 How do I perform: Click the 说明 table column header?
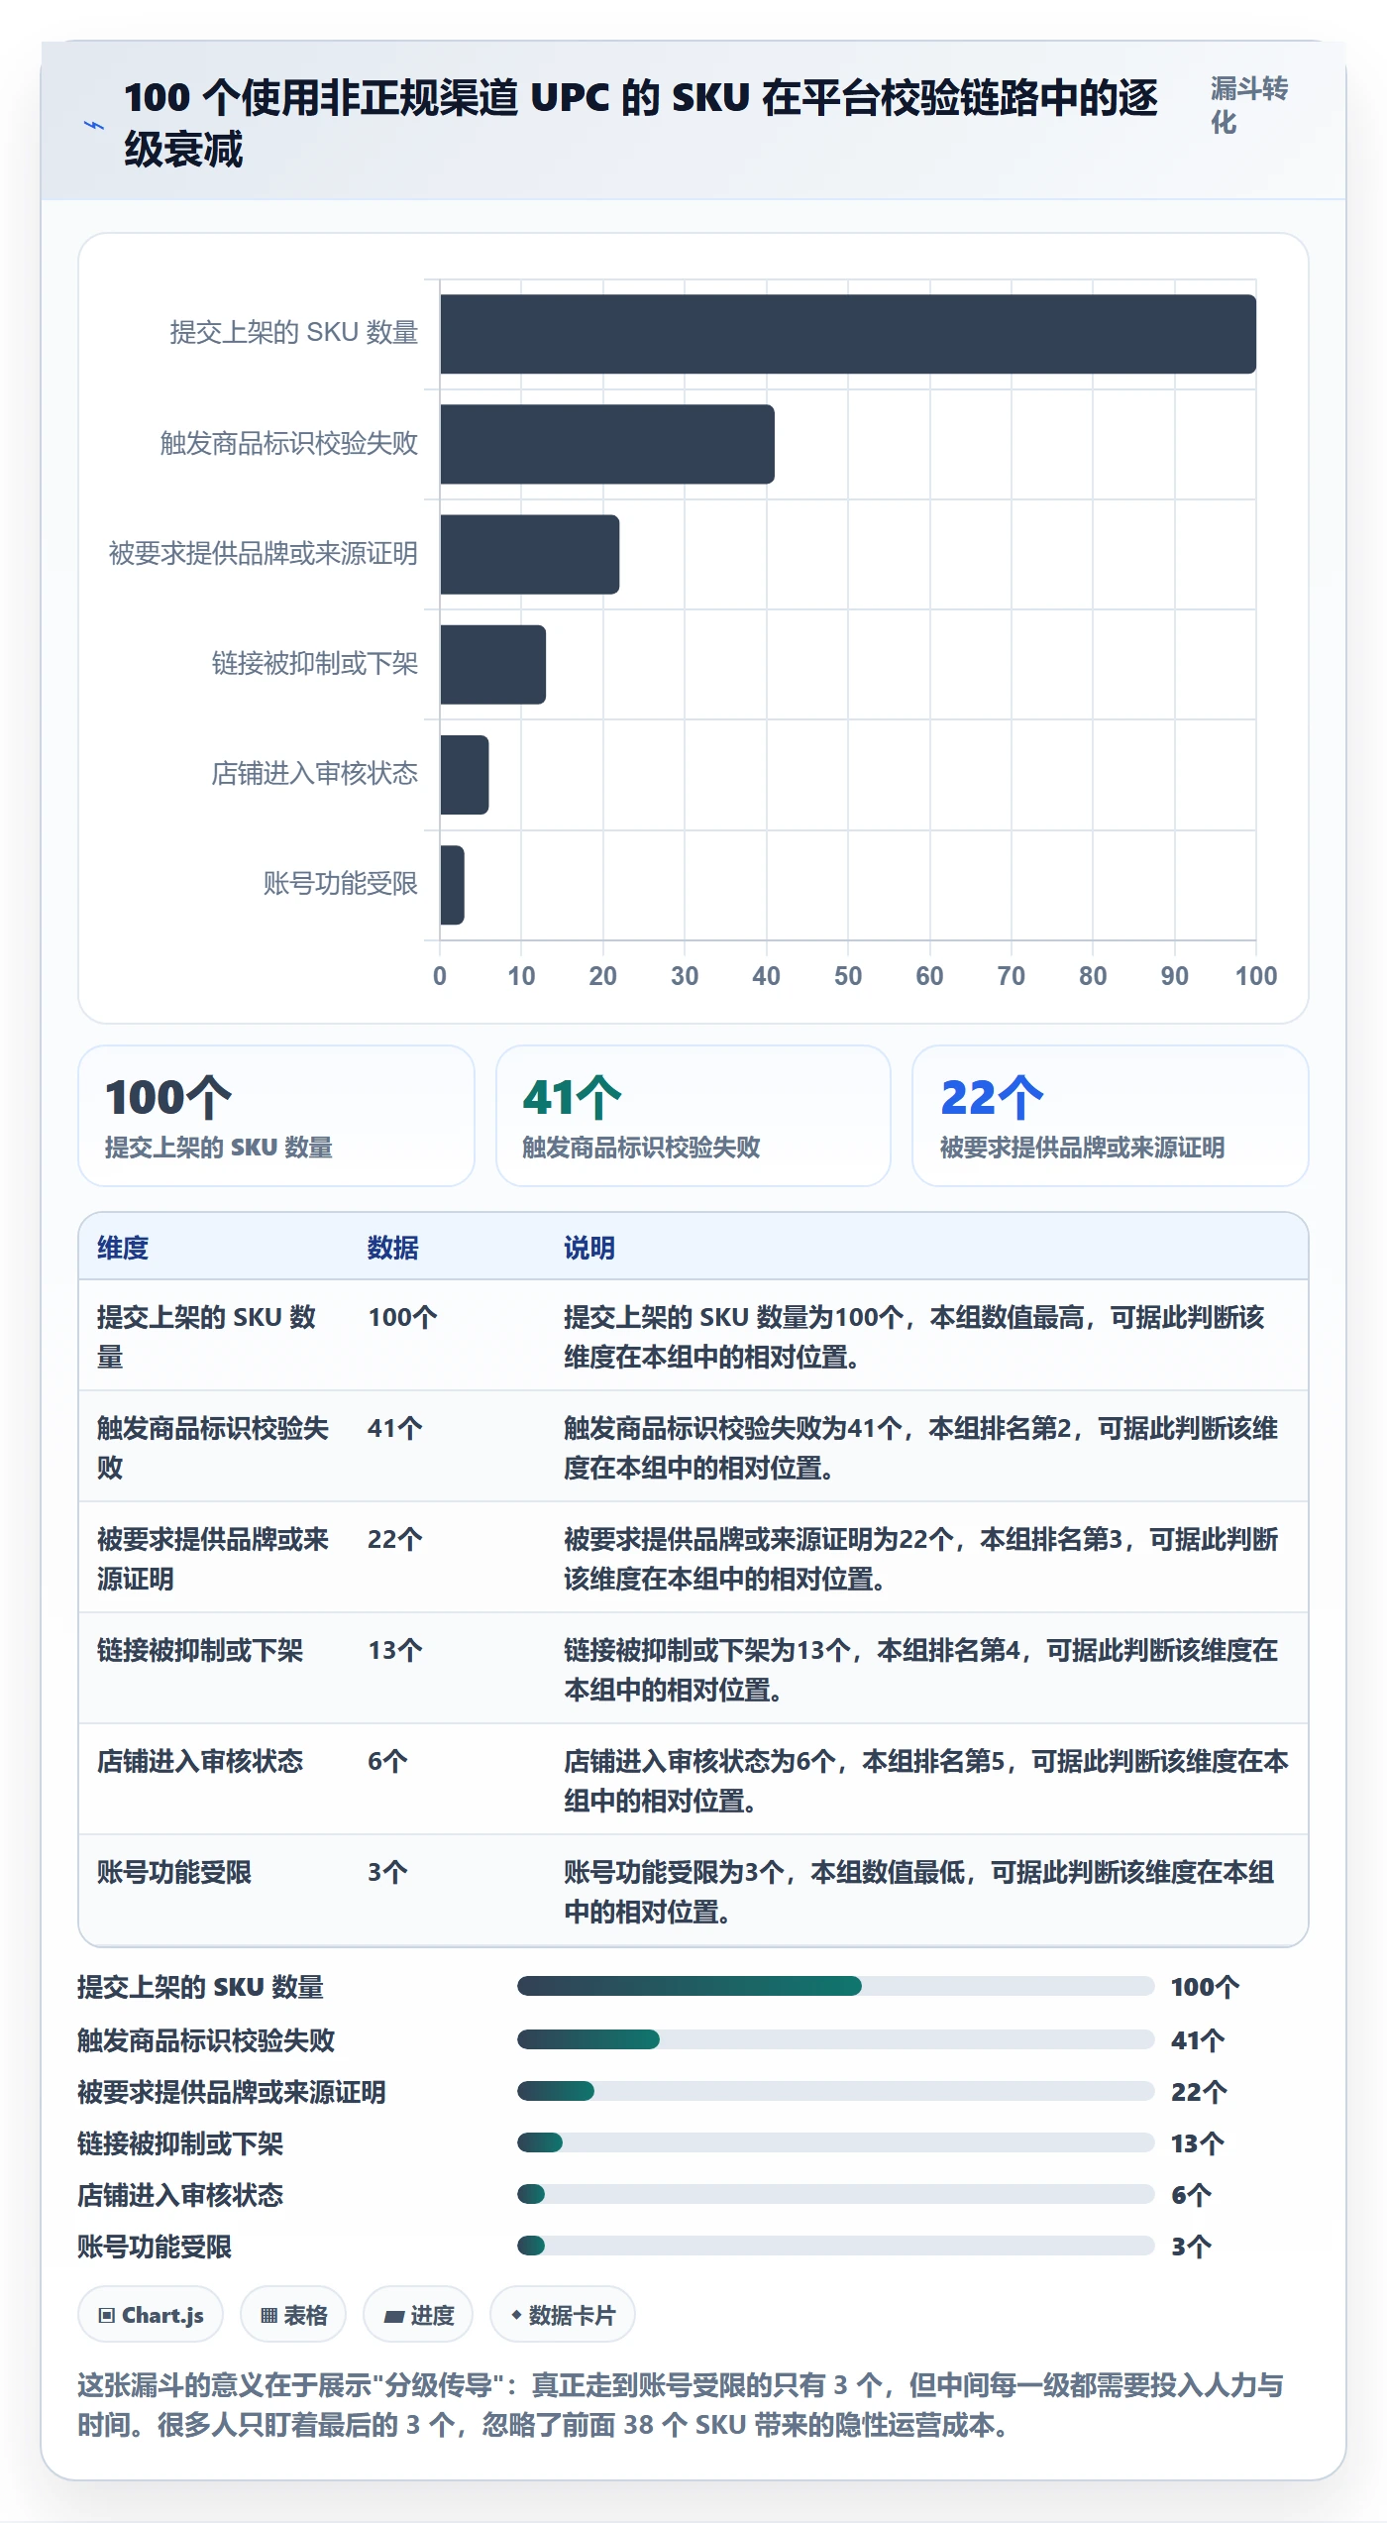[589, 1248]
